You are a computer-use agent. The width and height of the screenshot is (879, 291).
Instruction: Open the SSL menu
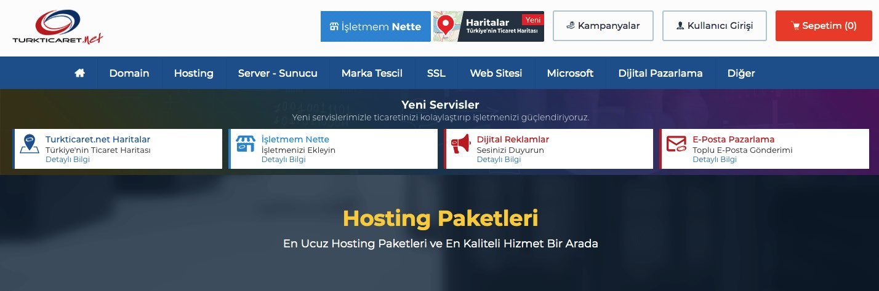[x=436, y=73]
